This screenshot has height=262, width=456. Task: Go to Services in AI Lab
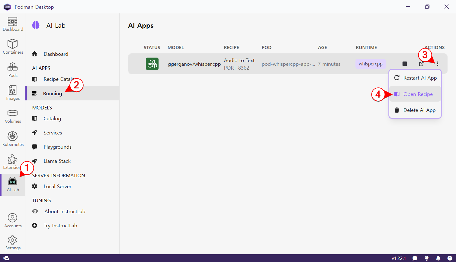53,133
